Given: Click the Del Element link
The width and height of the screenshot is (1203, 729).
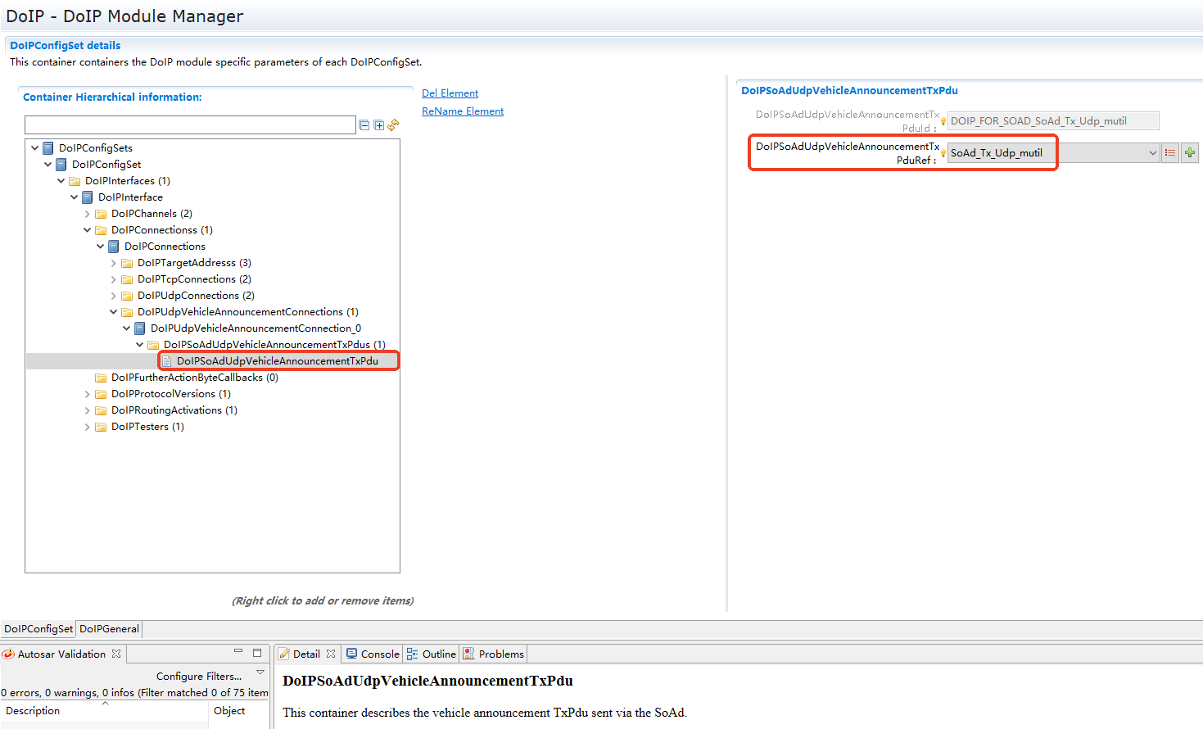Looking at the screenshot, I should (x=450, y=93).
